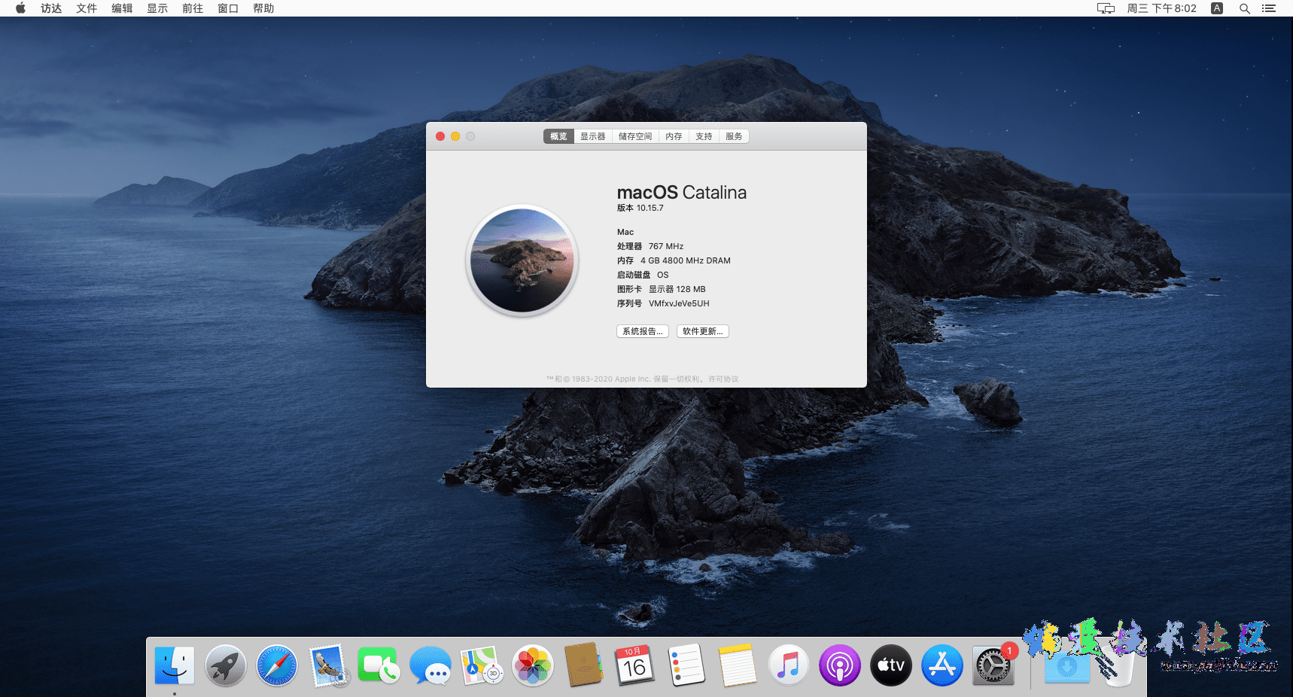Click the display mirroring menu bar icon
This screenshot has width=1293, height=697.
click(1106, 8)
